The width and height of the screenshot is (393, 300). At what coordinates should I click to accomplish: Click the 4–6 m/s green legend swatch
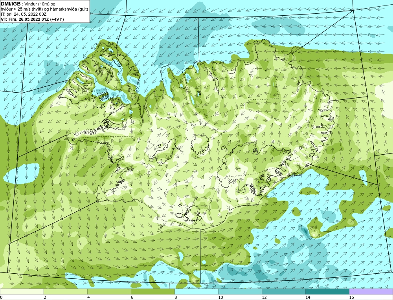click(109, 292)
